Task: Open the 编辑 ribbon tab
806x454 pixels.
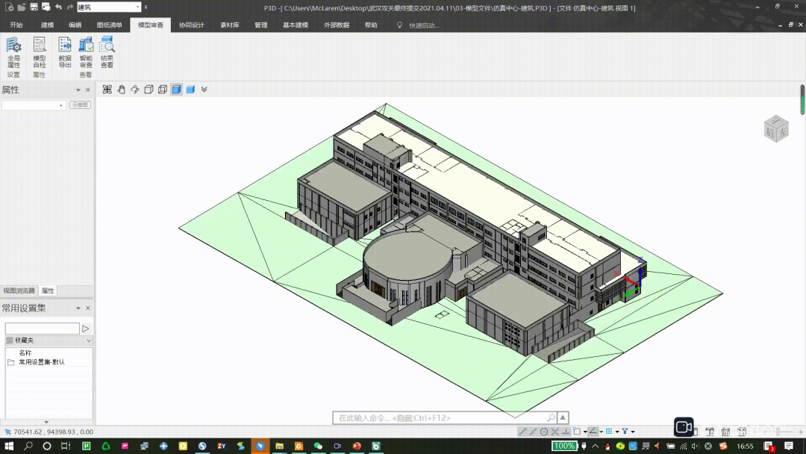Action: pyautogui.click(x=75, y=25)
